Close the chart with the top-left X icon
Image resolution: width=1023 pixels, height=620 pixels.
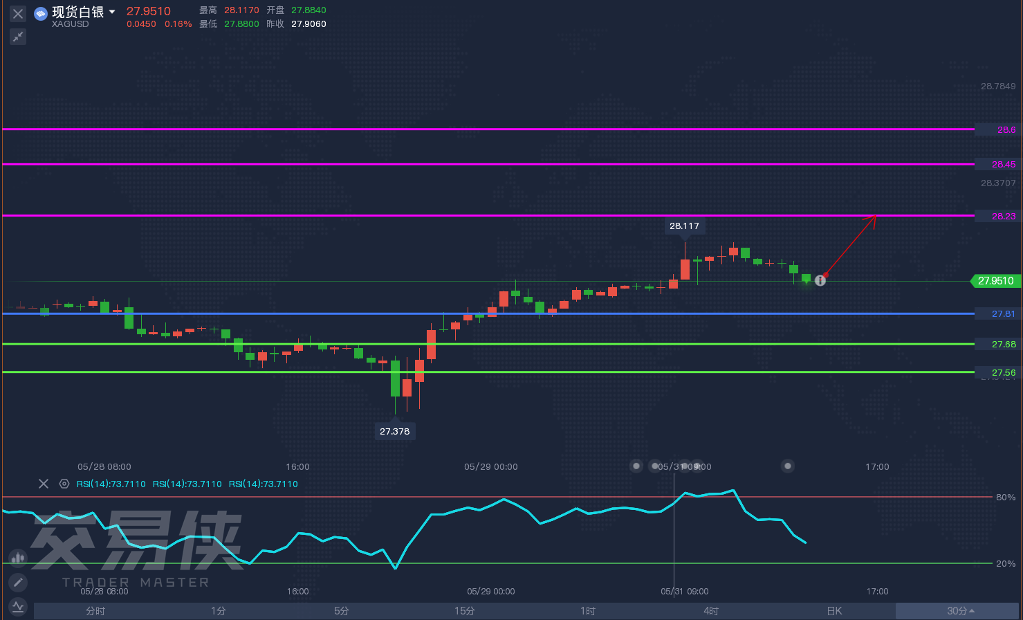point(18,14)
